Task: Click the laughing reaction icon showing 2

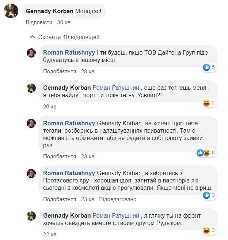Action: click(206, 103)
